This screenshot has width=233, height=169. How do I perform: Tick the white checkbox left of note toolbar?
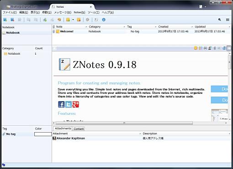(x=54, y=48)
